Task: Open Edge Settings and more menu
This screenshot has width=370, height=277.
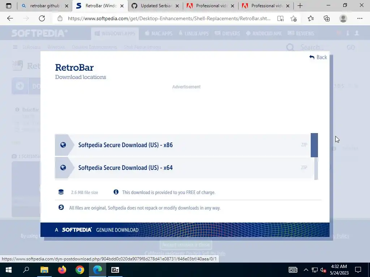Action: tap(360, 18)
